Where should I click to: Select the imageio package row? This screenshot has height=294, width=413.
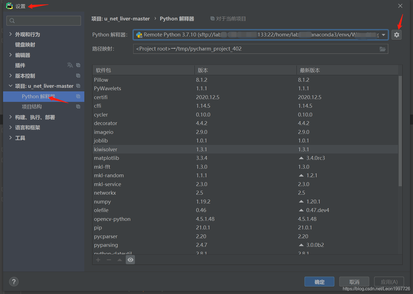pyautogui.click(x=245, y=132)
